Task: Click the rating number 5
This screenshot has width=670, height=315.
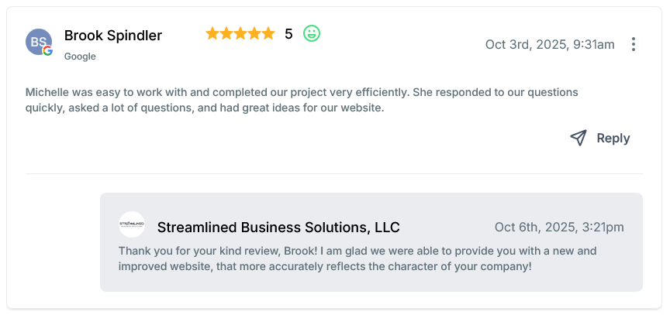Action: point(288,34)
